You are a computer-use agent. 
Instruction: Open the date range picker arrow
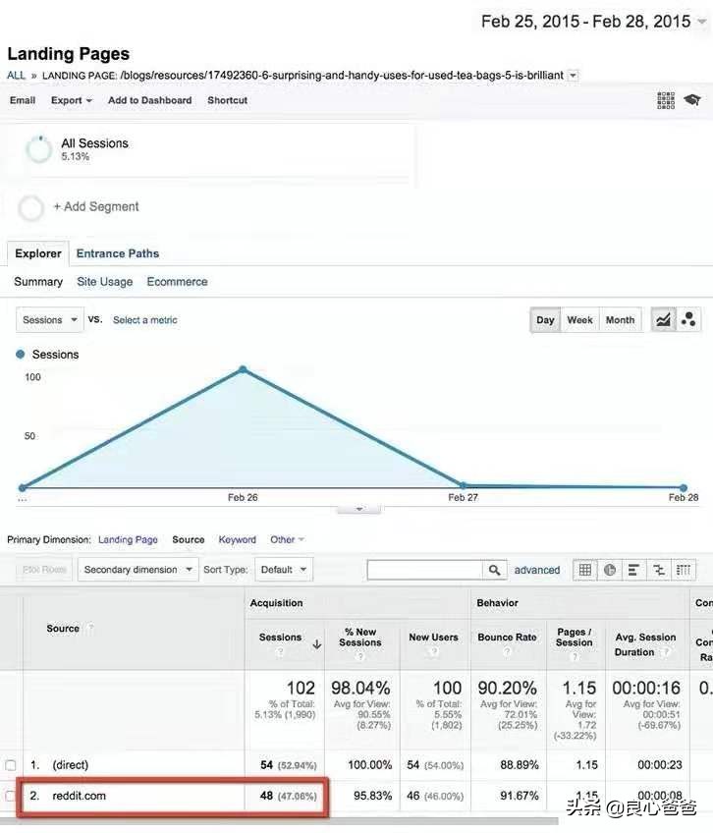coord(702,22)
